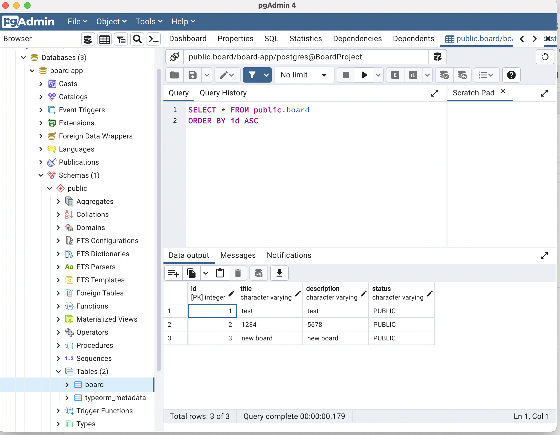Collapse the Schemas (1) tree node
Viewport: 560px width, 435px height.
[41, 175]
